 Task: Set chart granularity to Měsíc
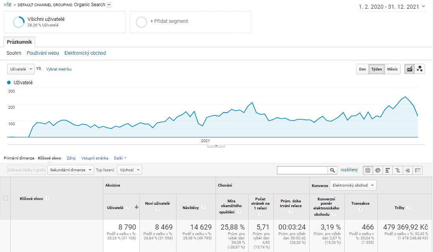coord(392,69)
